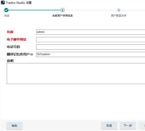Click the red 电子邮件地址 label
The image size is (145, 131).
coord(17,39)
